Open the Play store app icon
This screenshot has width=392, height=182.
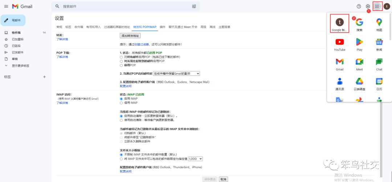tap(359, 44)
